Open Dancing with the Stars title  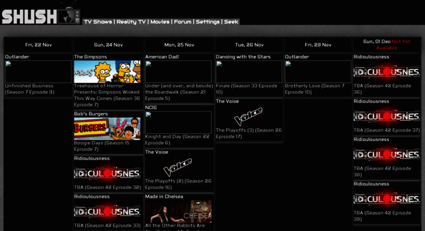coord(243,57)
